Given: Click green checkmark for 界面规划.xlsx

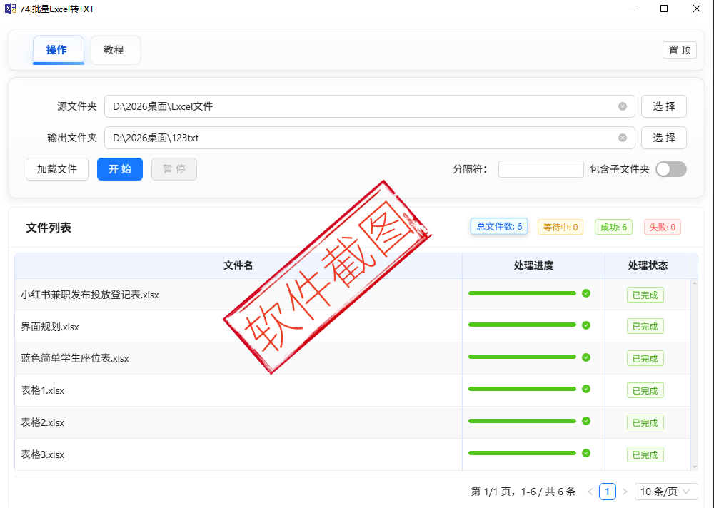Looking at the screenshot, I should pyautogui.click(x=586, y=325).
